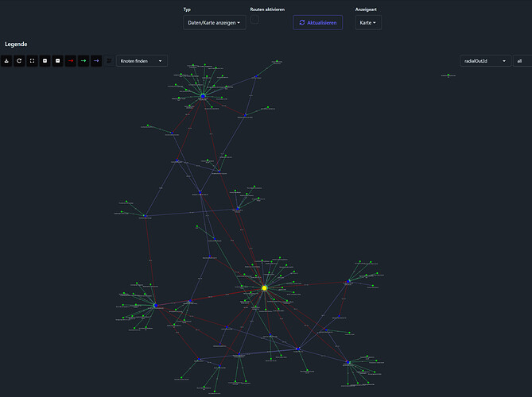Enable the Routen aktivieren checkbox

click(254, 20)
